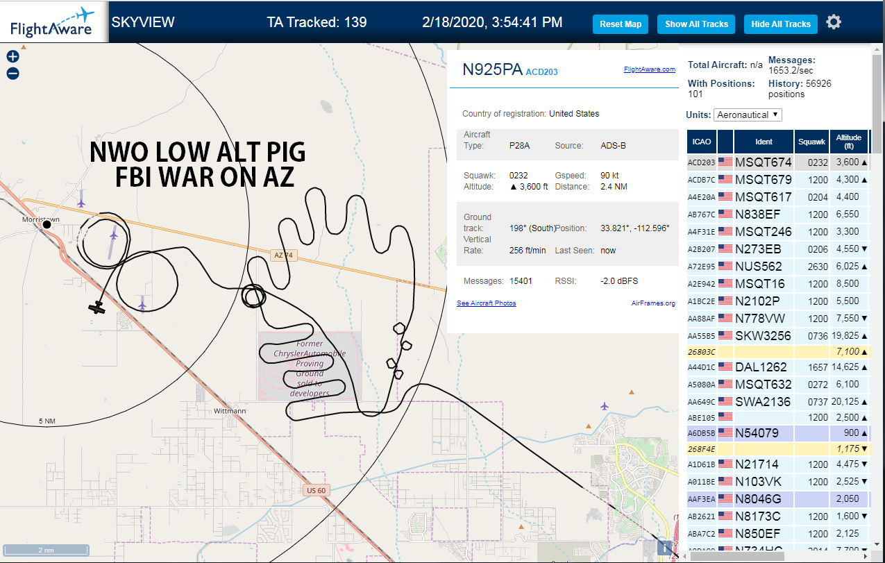The height and width of the screenshot is (563, 885).
Task: Select the DAL1262 aircraft row
Action: point(778,367)
